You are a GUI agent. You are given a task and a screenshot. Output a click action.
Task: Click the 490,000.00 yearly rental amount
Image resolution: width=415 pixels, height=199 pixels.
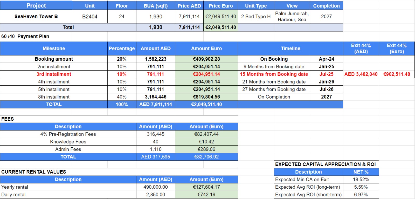[156, 187]
